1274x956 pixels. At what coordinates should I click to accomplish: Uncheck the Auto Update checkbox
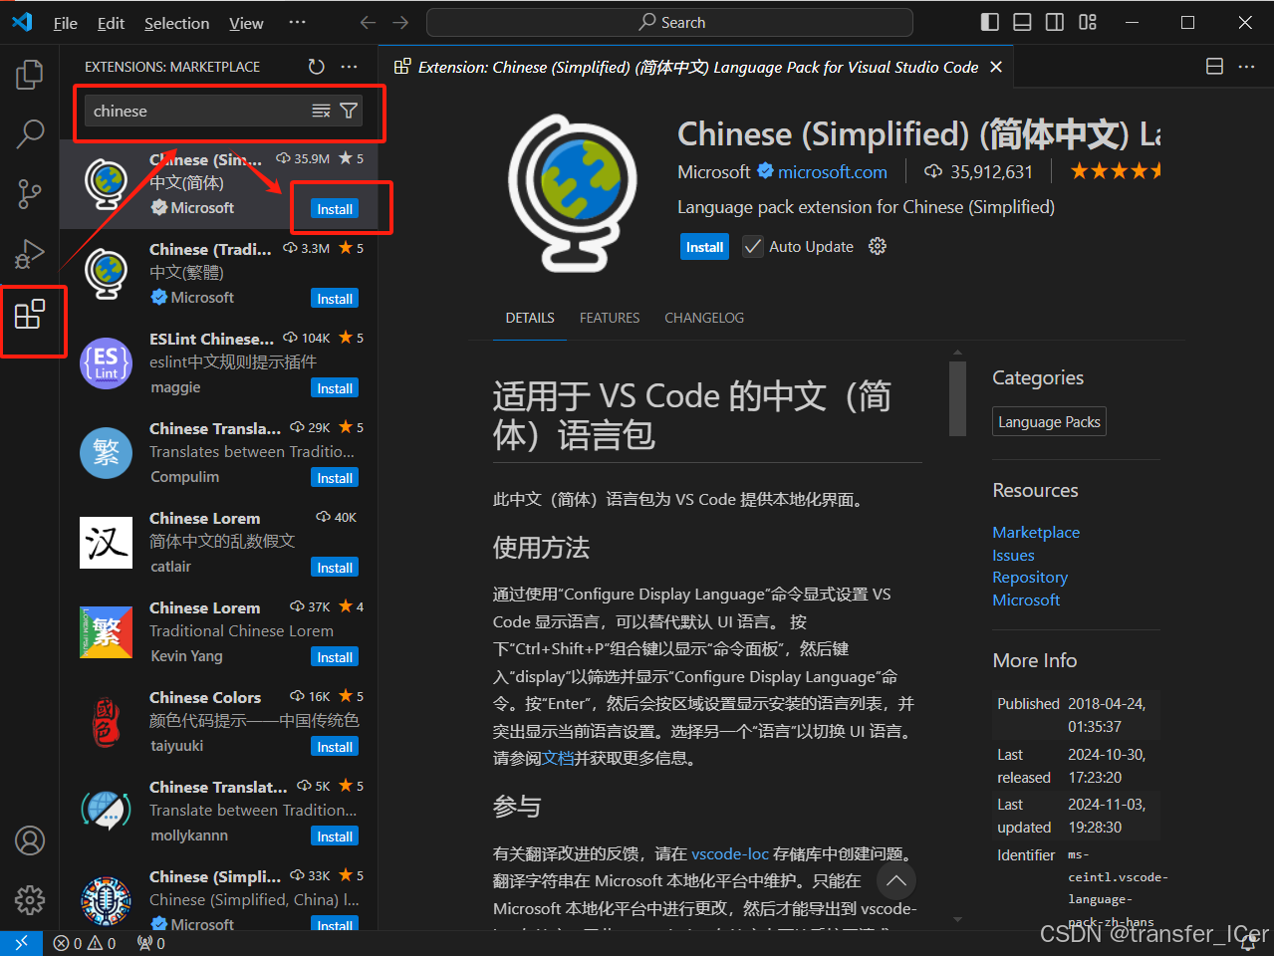(x=752, y=246)
